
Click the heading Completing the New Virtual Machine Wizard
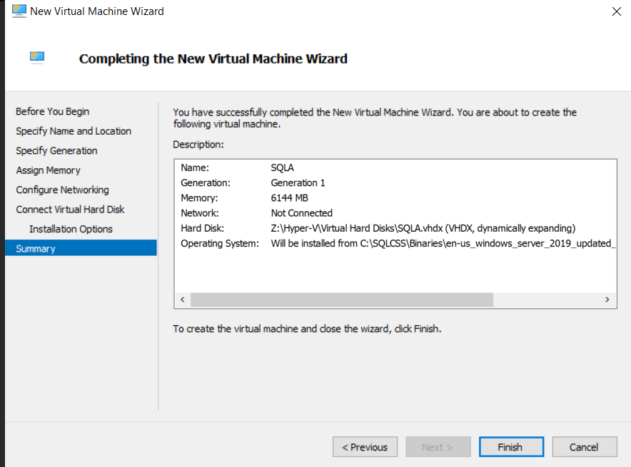tap(213, 58)
